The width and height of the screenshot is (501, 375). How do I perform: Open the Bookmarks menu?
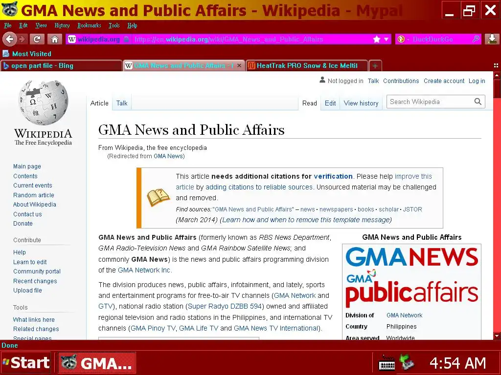click(89, 25)
